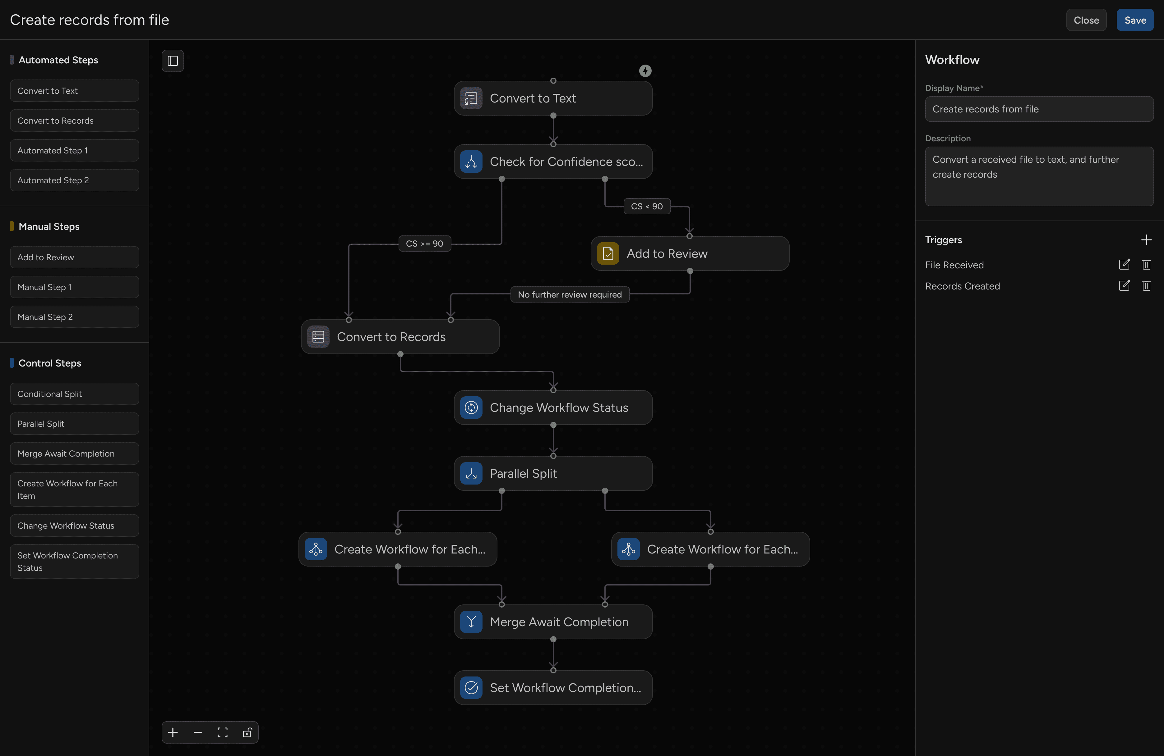Zoom out using the minus icon
The width and height of the screenshot is (1164, 756).
click(198, 732)
